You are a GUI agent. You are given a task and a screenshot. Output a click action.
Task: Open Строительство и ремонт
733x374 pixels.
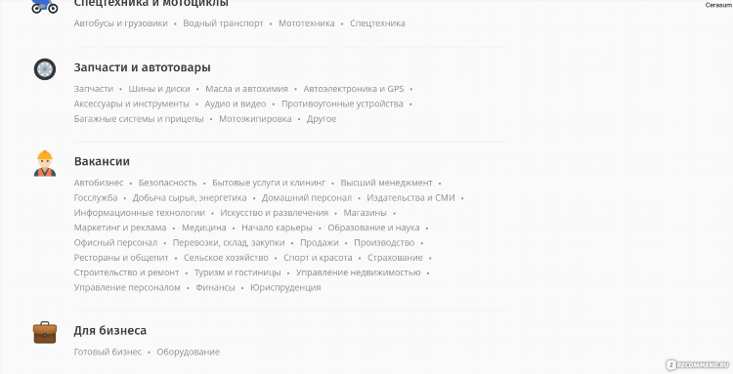click(127, 272)
